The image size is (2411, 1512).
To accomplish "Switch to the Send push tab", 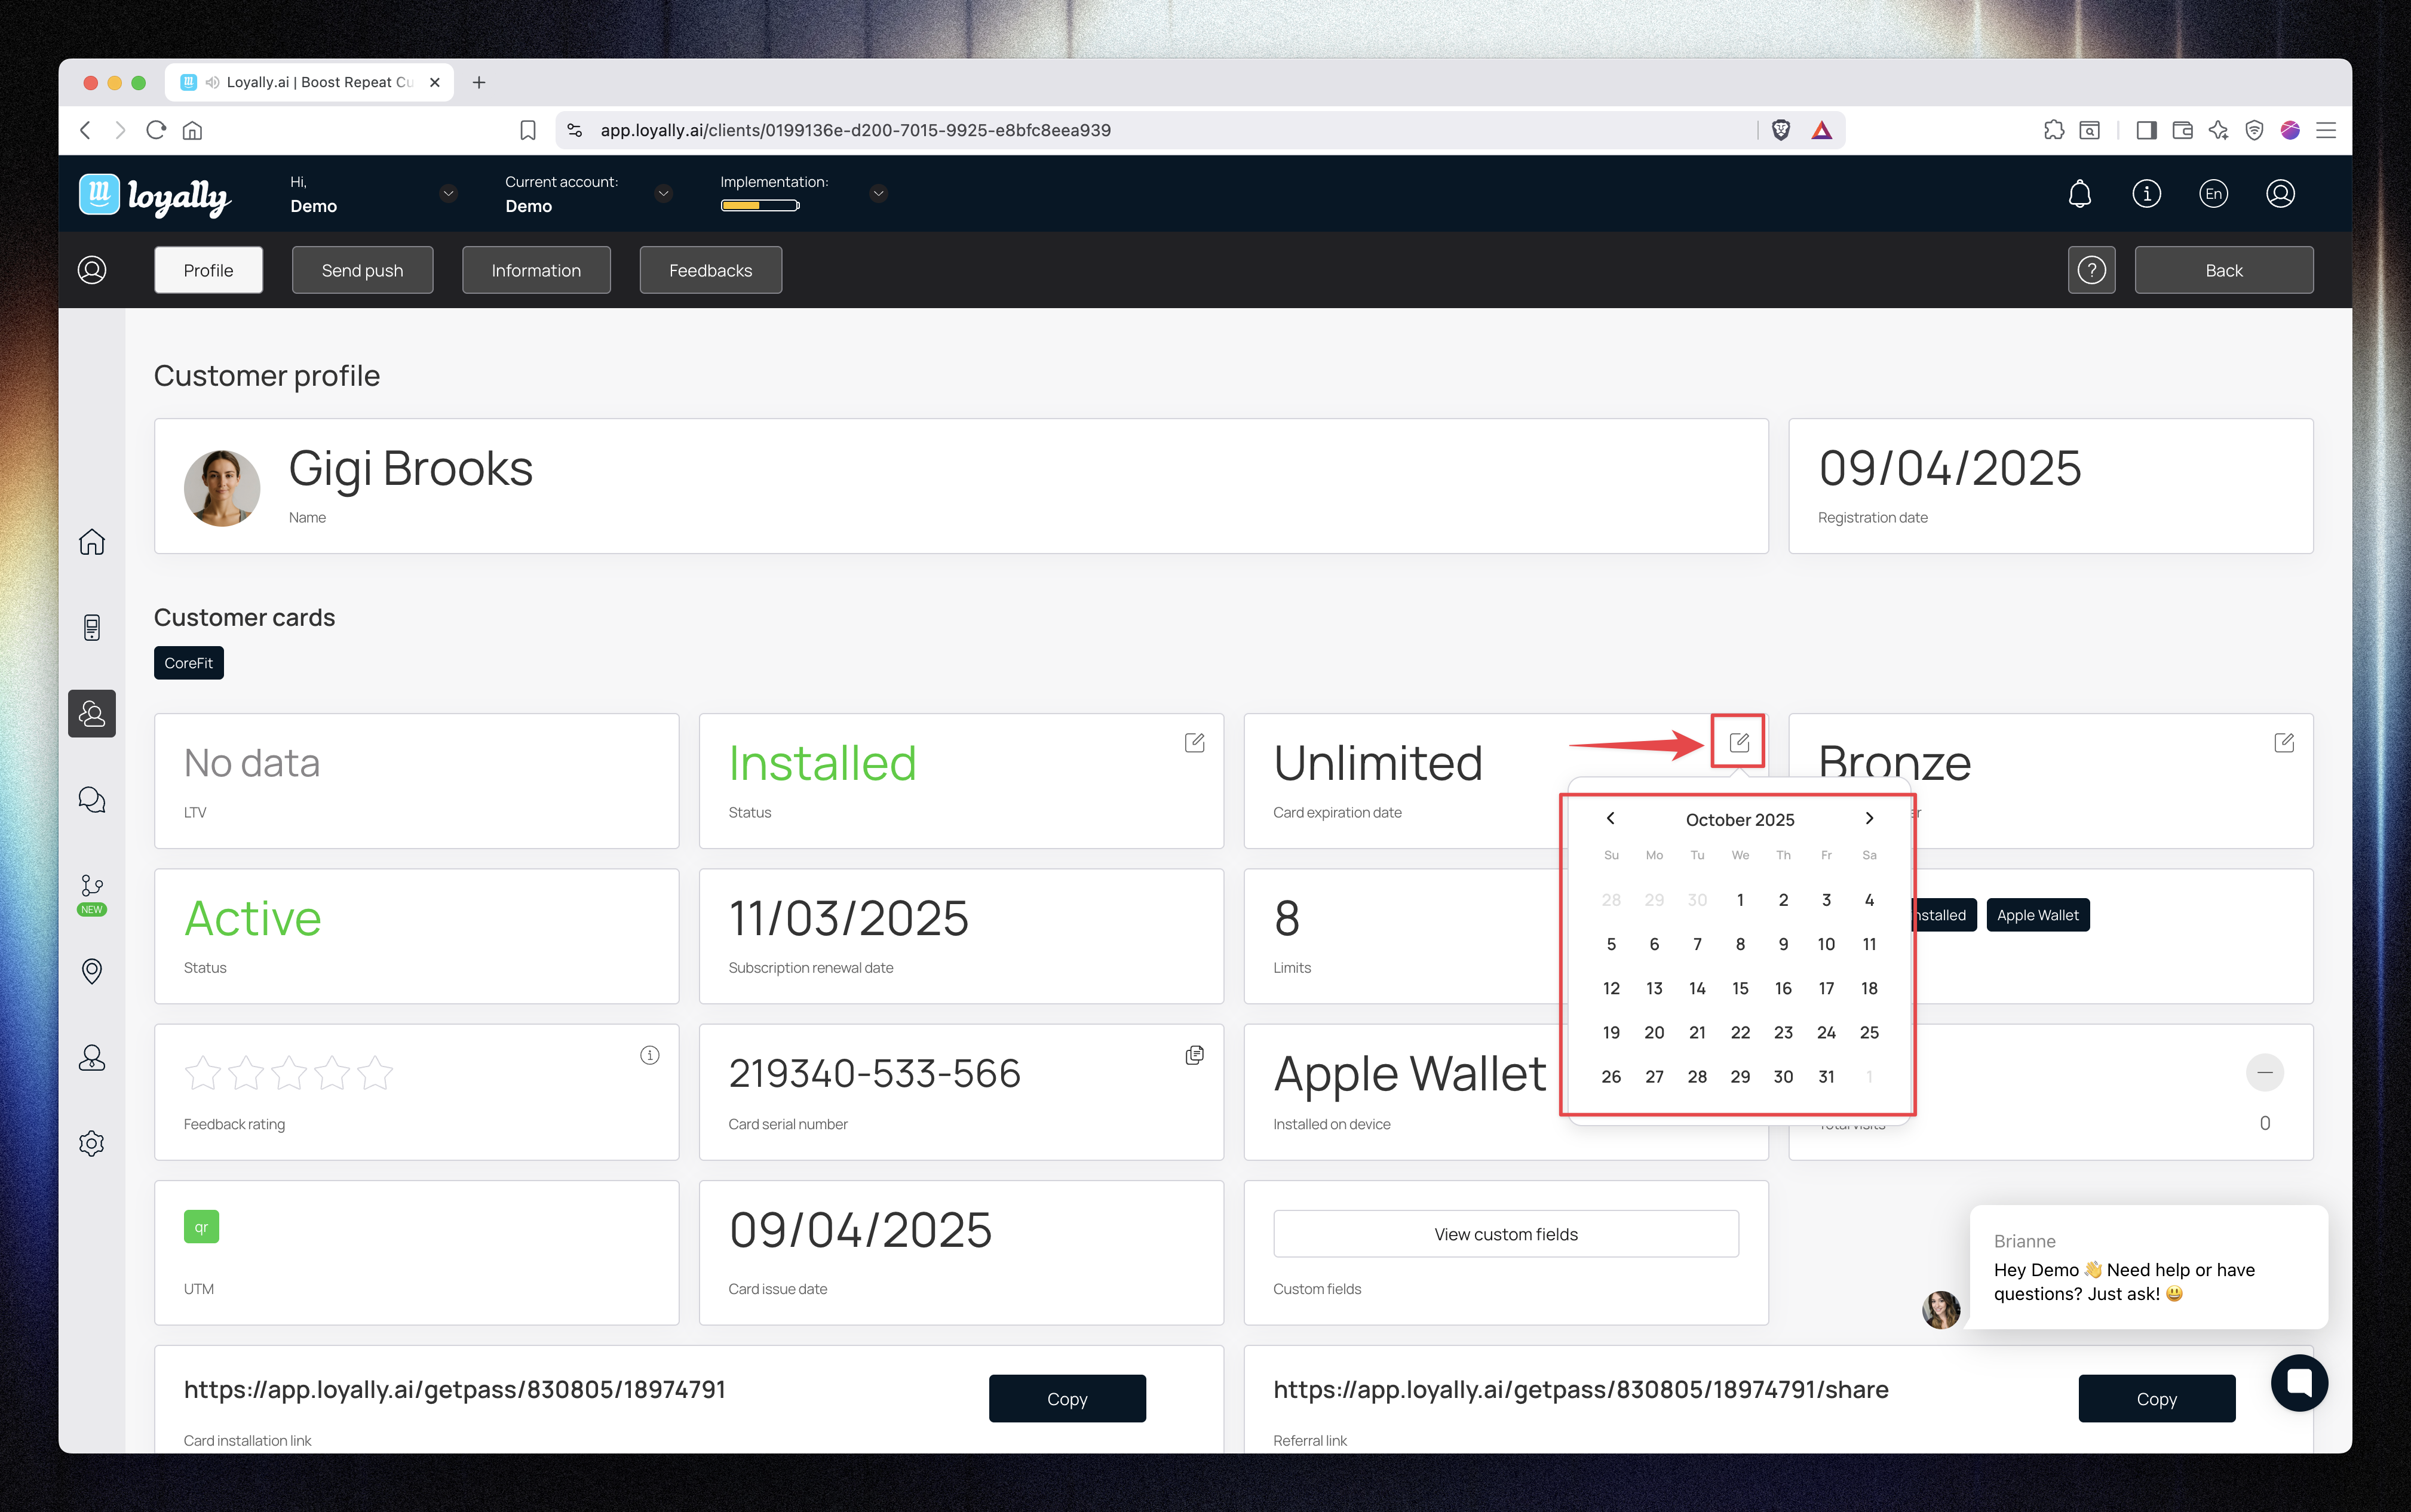I will (x=362, y=270).
